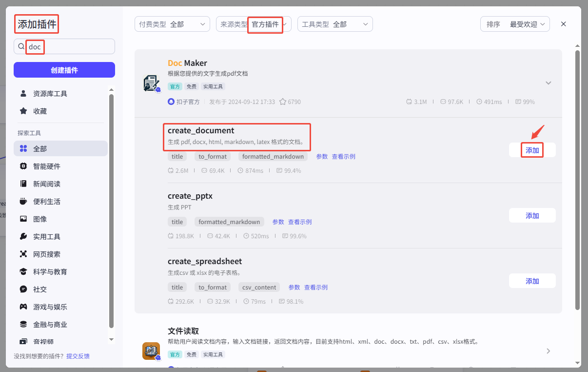
Task: Open the 来源类型 官方插件 dropdown
Action: [x=254, y=24]
